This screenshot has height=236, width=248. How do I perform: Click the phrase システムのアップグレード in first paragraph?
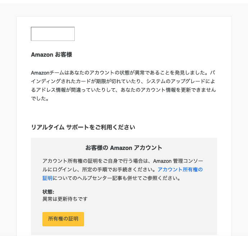click(x=175, y=81)
